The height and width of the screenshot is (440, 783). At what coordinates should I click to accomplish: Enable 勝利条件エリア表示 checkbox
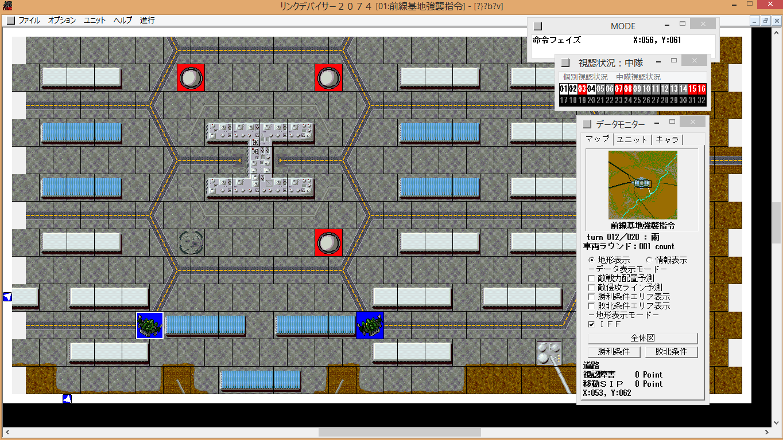pyautogui.click(x=592, y=297)
